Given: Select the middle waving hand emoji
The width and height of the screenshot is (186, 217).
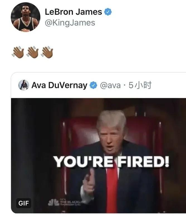Looking at the screenshot, I should pos(33,52).
